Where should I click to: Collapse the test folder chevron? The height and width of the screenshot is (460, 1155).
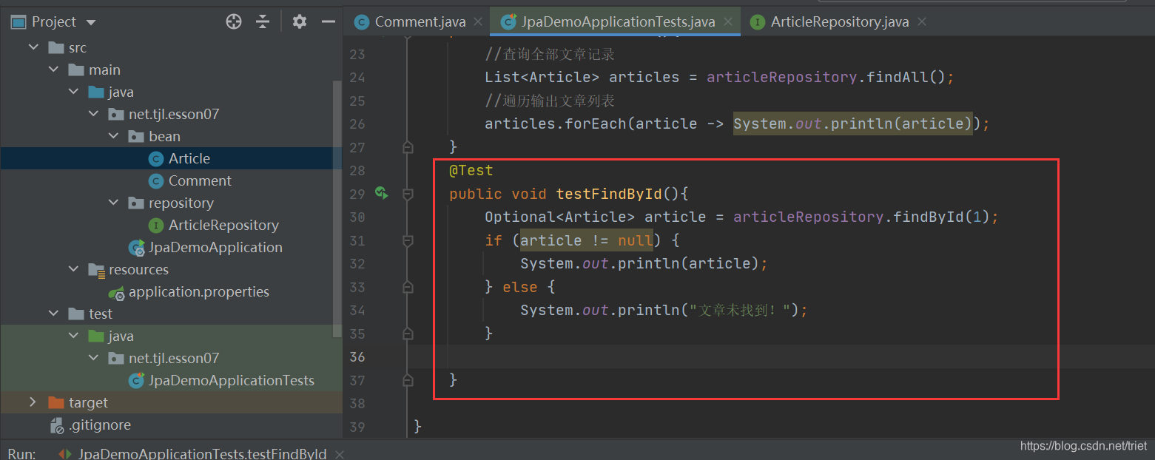point(53,314)
